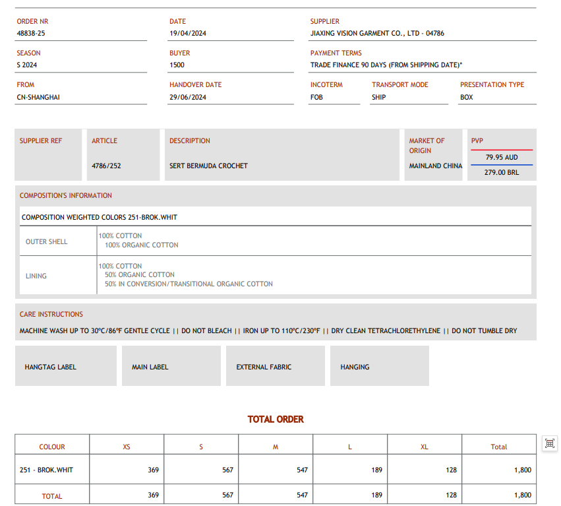Click the XS column header in Total Order
The width and height of the screenshot is (561, 506).
coord(127,447)
